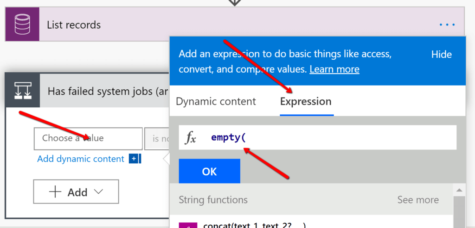The height and width of the screenshot is (228, 475).
Task: Expand String functions with See more
Action: coord(417,200)
